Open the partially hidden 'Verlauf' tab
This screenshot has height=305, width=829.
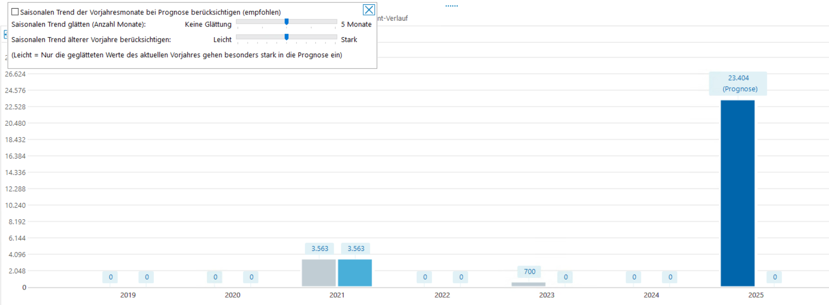pos(393,18)
